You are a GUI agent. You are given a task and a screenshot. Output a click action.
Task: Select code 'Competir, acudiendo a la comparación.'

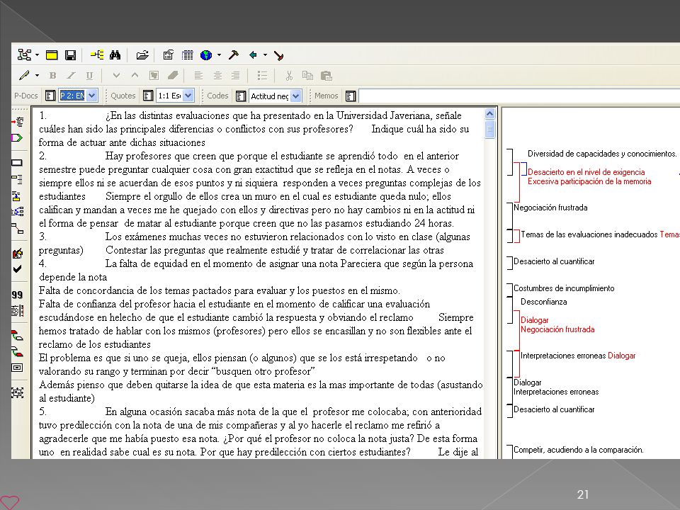pyautogui.click(x=578, y=450)
